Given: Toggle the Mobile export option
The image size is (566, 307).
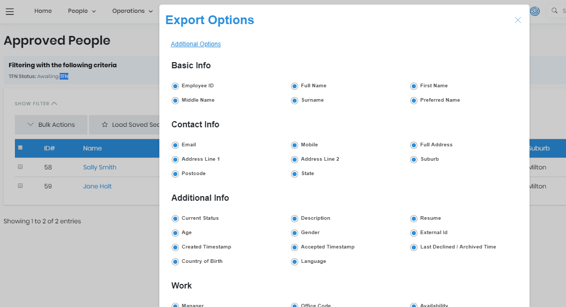Looking at the screenshot, I should tap(295, 145).
